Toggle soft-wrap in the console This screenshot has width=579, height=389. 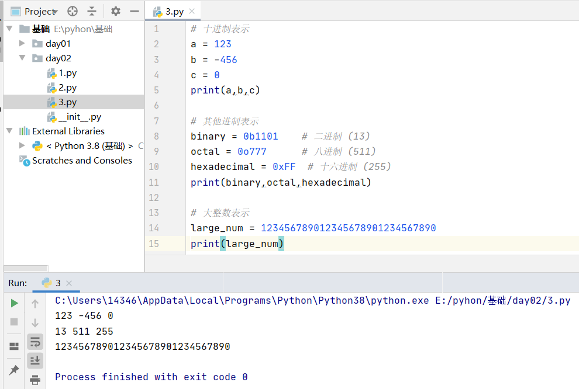(x=35, y=341)
